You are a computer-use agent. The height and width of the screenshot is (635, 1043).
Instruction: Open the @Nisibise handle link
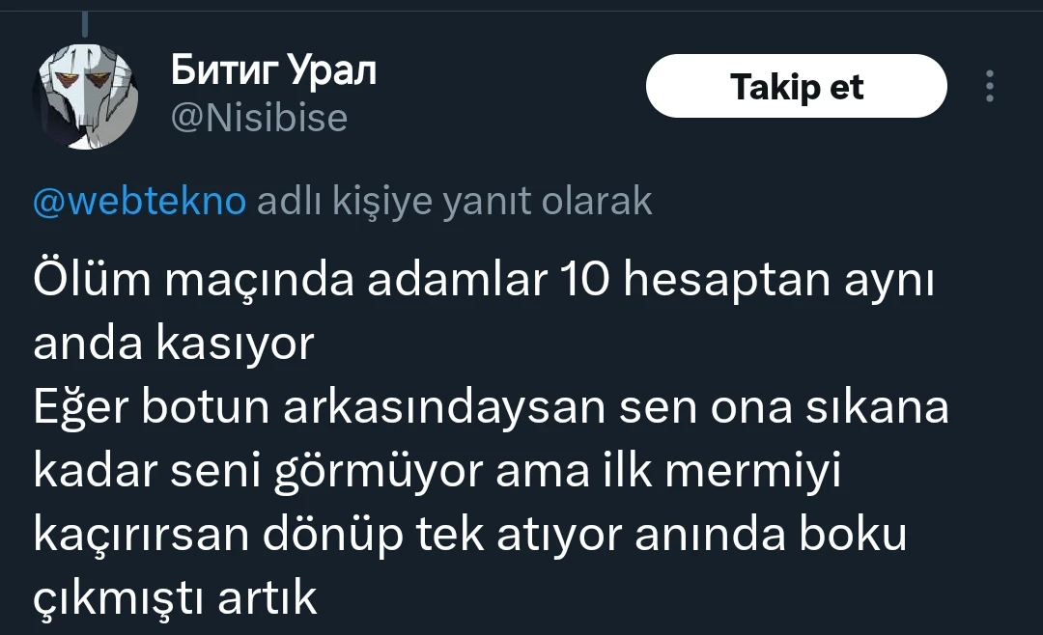click(x=259, y=118)
